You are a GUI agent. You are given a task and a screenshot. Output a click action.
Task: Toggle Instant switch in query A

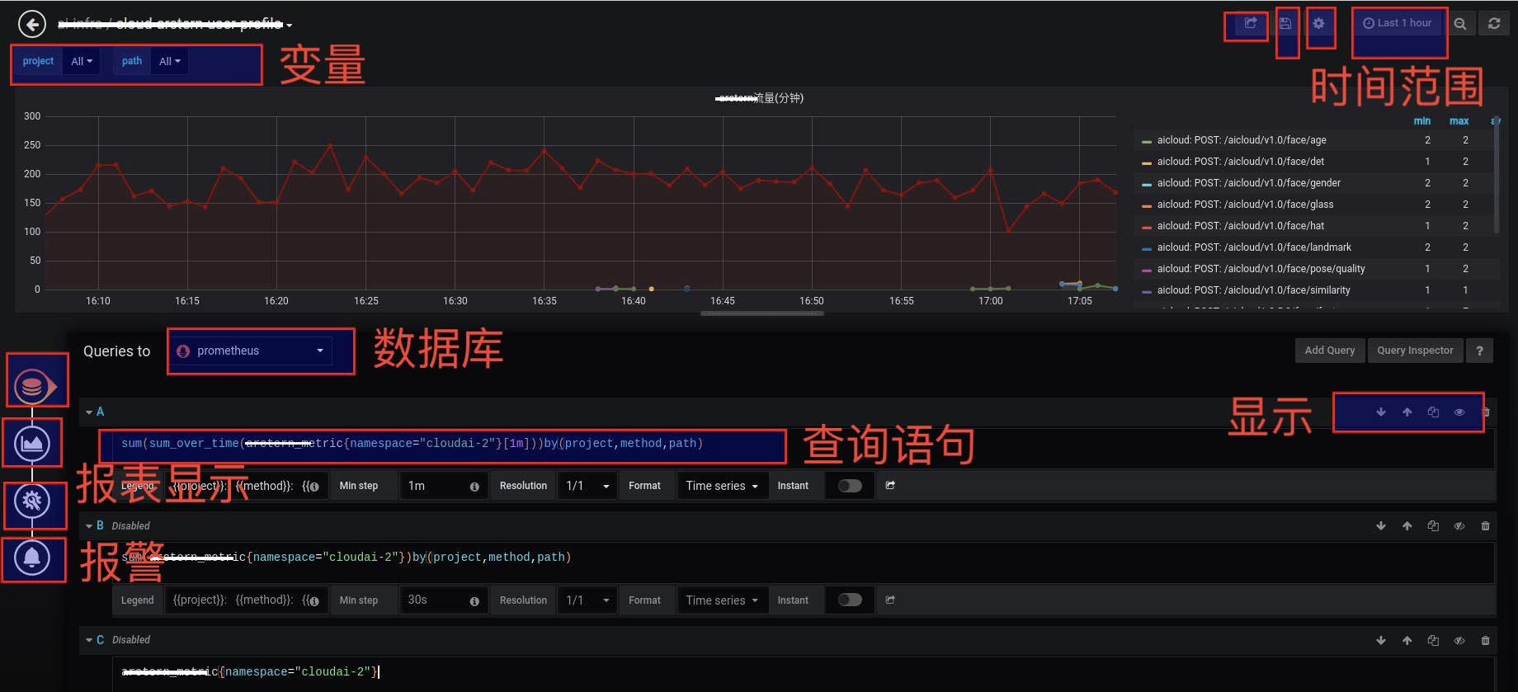850,486
